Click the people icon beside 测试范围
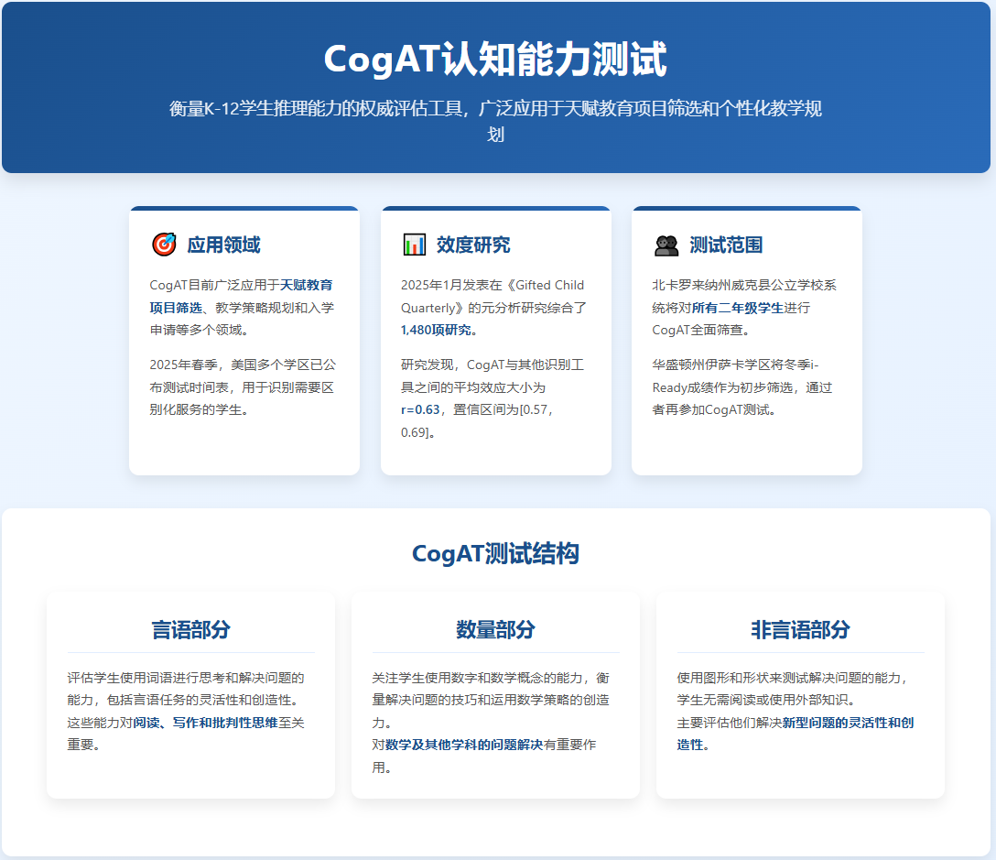Image resolution: width=996 pixels, height=860 pixels. tap(666, 245)
